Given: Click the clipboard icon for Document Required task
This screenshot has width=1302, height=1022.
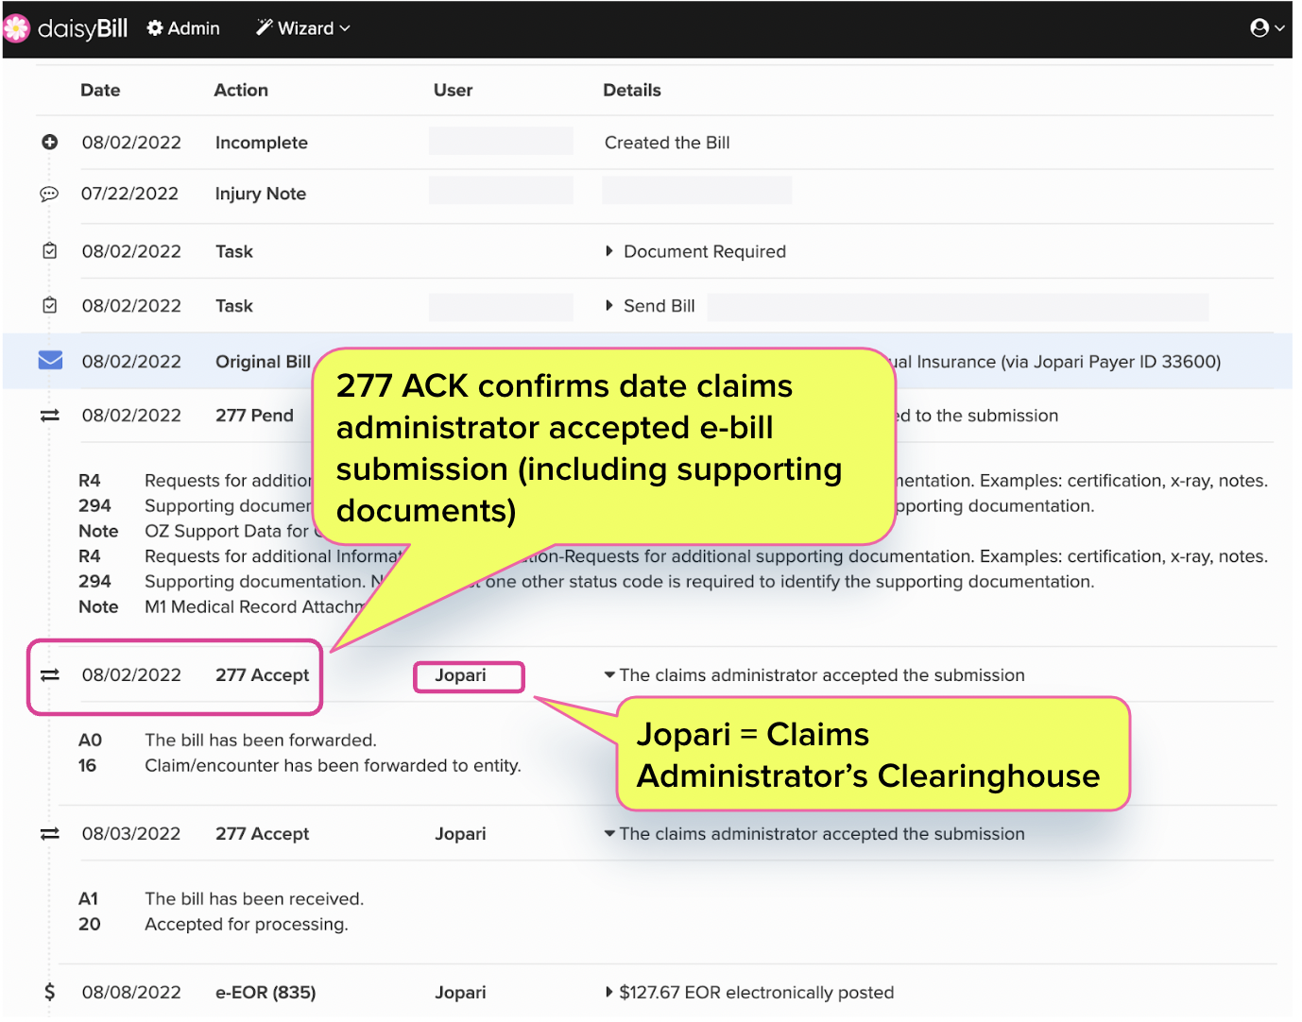Looking at the screenshot, I should point(50,251).
